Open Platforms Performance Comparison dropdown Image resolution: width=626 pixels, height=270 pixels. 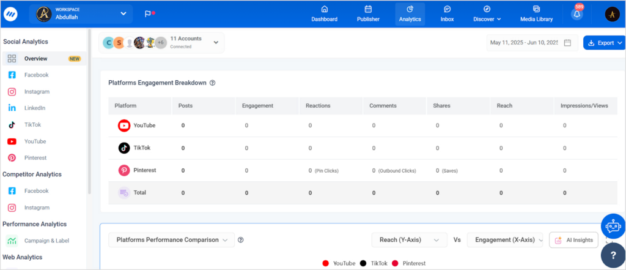click(x=172, y=240)
